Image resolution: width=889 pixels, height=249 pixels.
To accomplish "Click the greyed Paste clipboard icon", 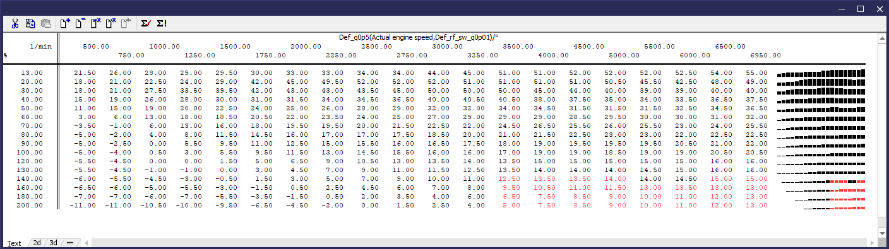I will click(45, 23).
